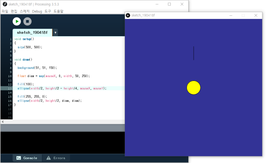
Task: Open the sketch tab dropdown arrow
Action: pos(55,33)
